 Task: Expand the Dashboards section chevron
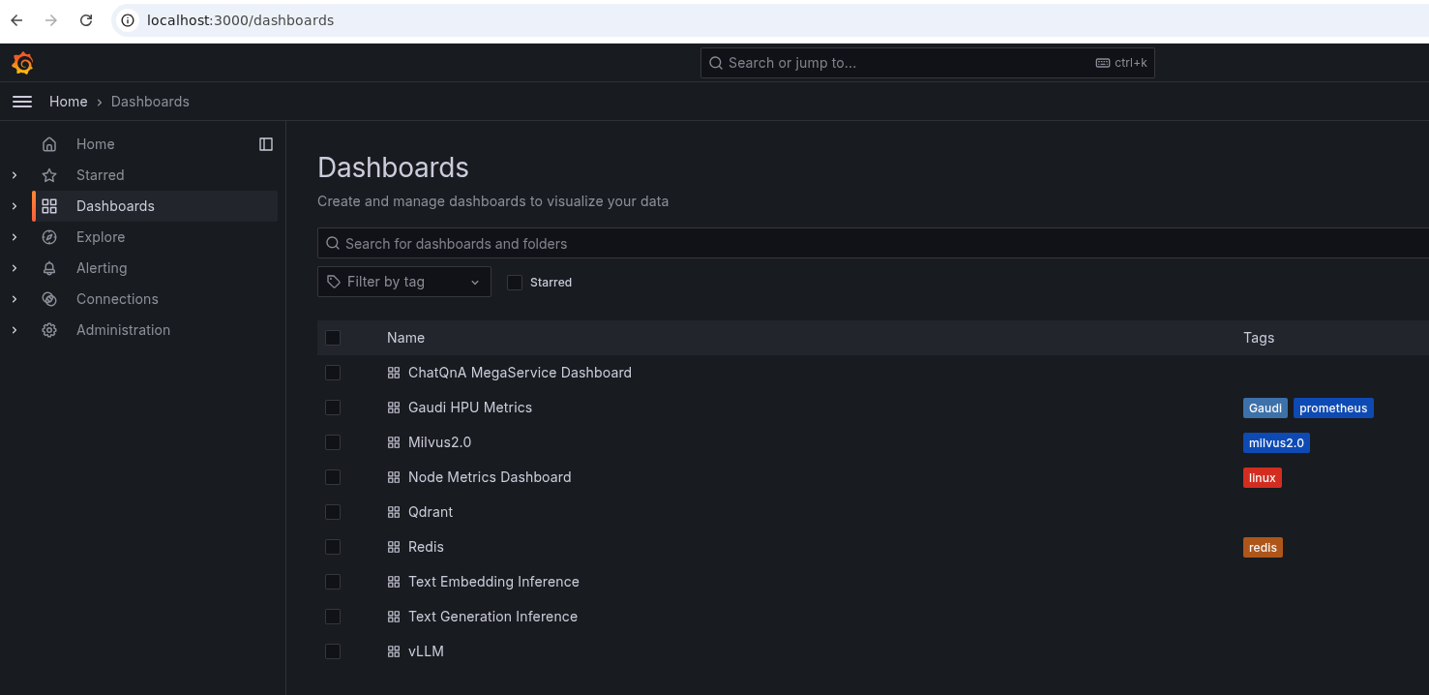15,206
